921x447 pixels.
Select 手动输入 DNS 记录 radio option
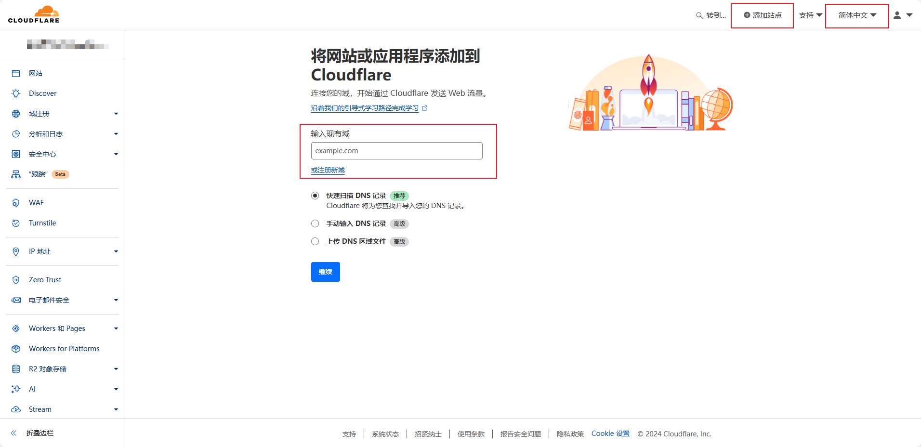point(315,223)
